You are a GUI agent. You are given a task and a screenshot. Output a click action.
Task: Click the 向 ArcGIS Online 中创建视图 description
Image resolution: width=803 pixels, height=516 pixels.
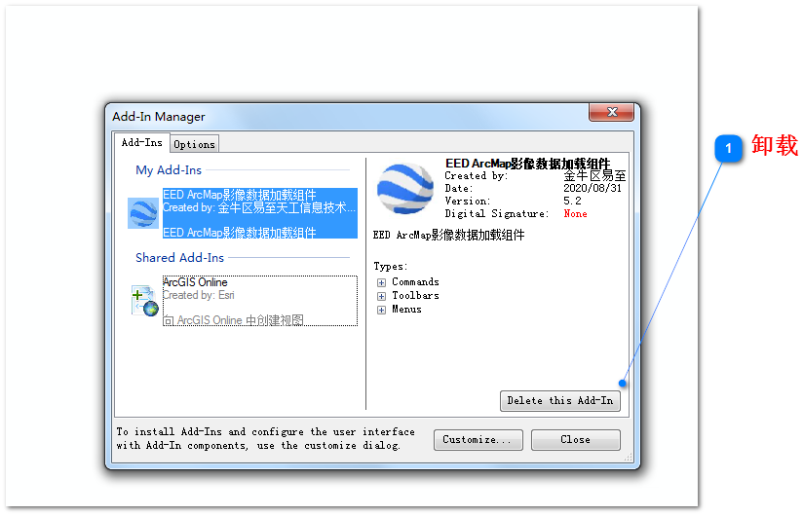[234, 319]
